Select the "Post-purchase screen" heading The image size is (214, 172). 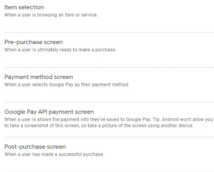point(35,147)
